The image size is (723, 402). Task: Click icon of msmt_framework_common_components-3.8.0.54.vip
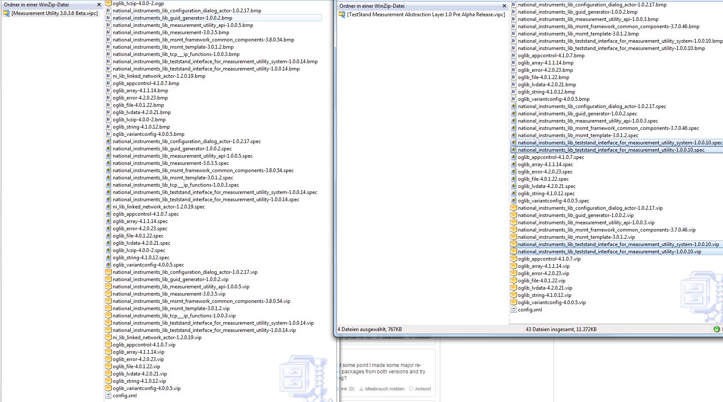[108, 301]
